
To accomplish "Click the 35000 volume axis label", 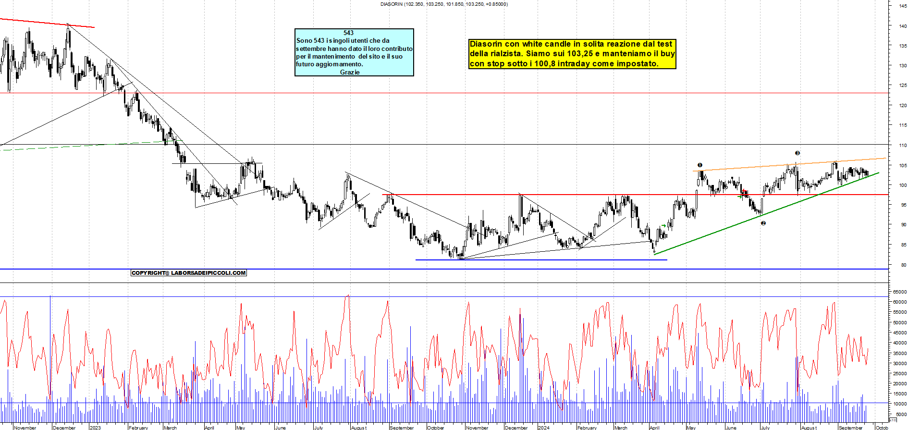I will point(900,353).
